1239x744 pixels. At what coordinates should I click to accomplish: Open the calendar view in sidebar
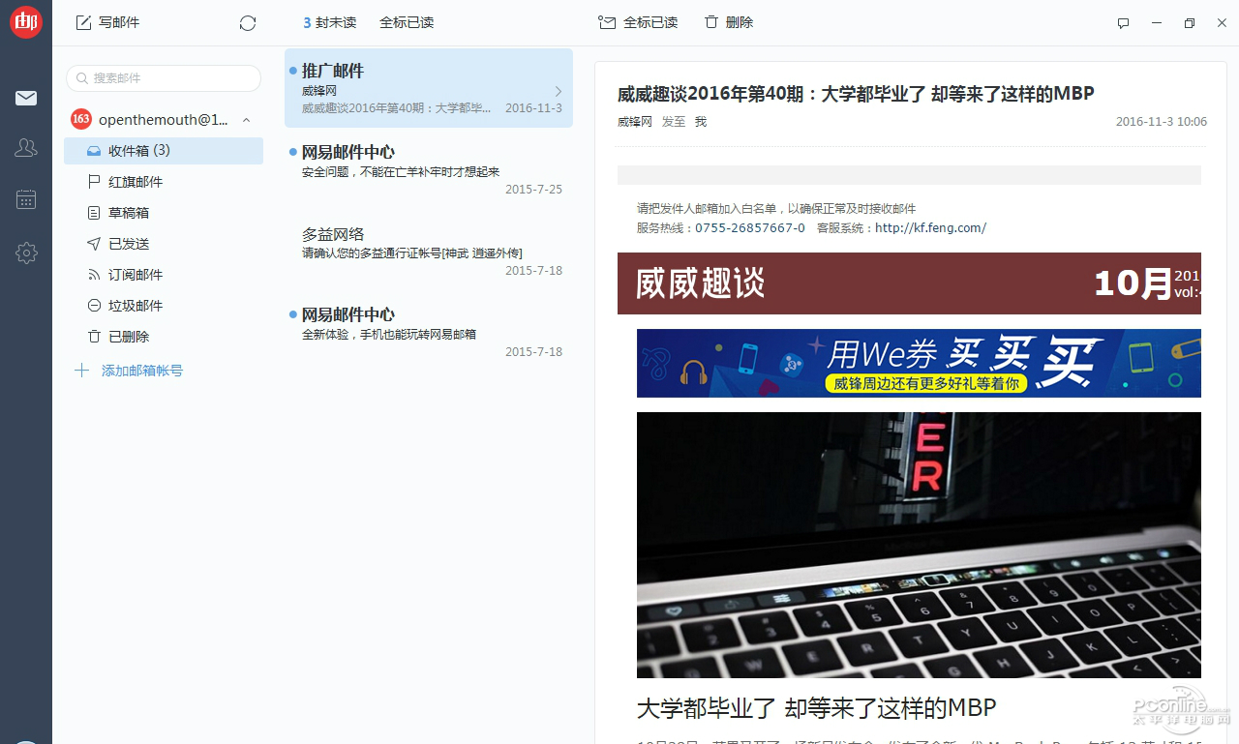(26, 199)
